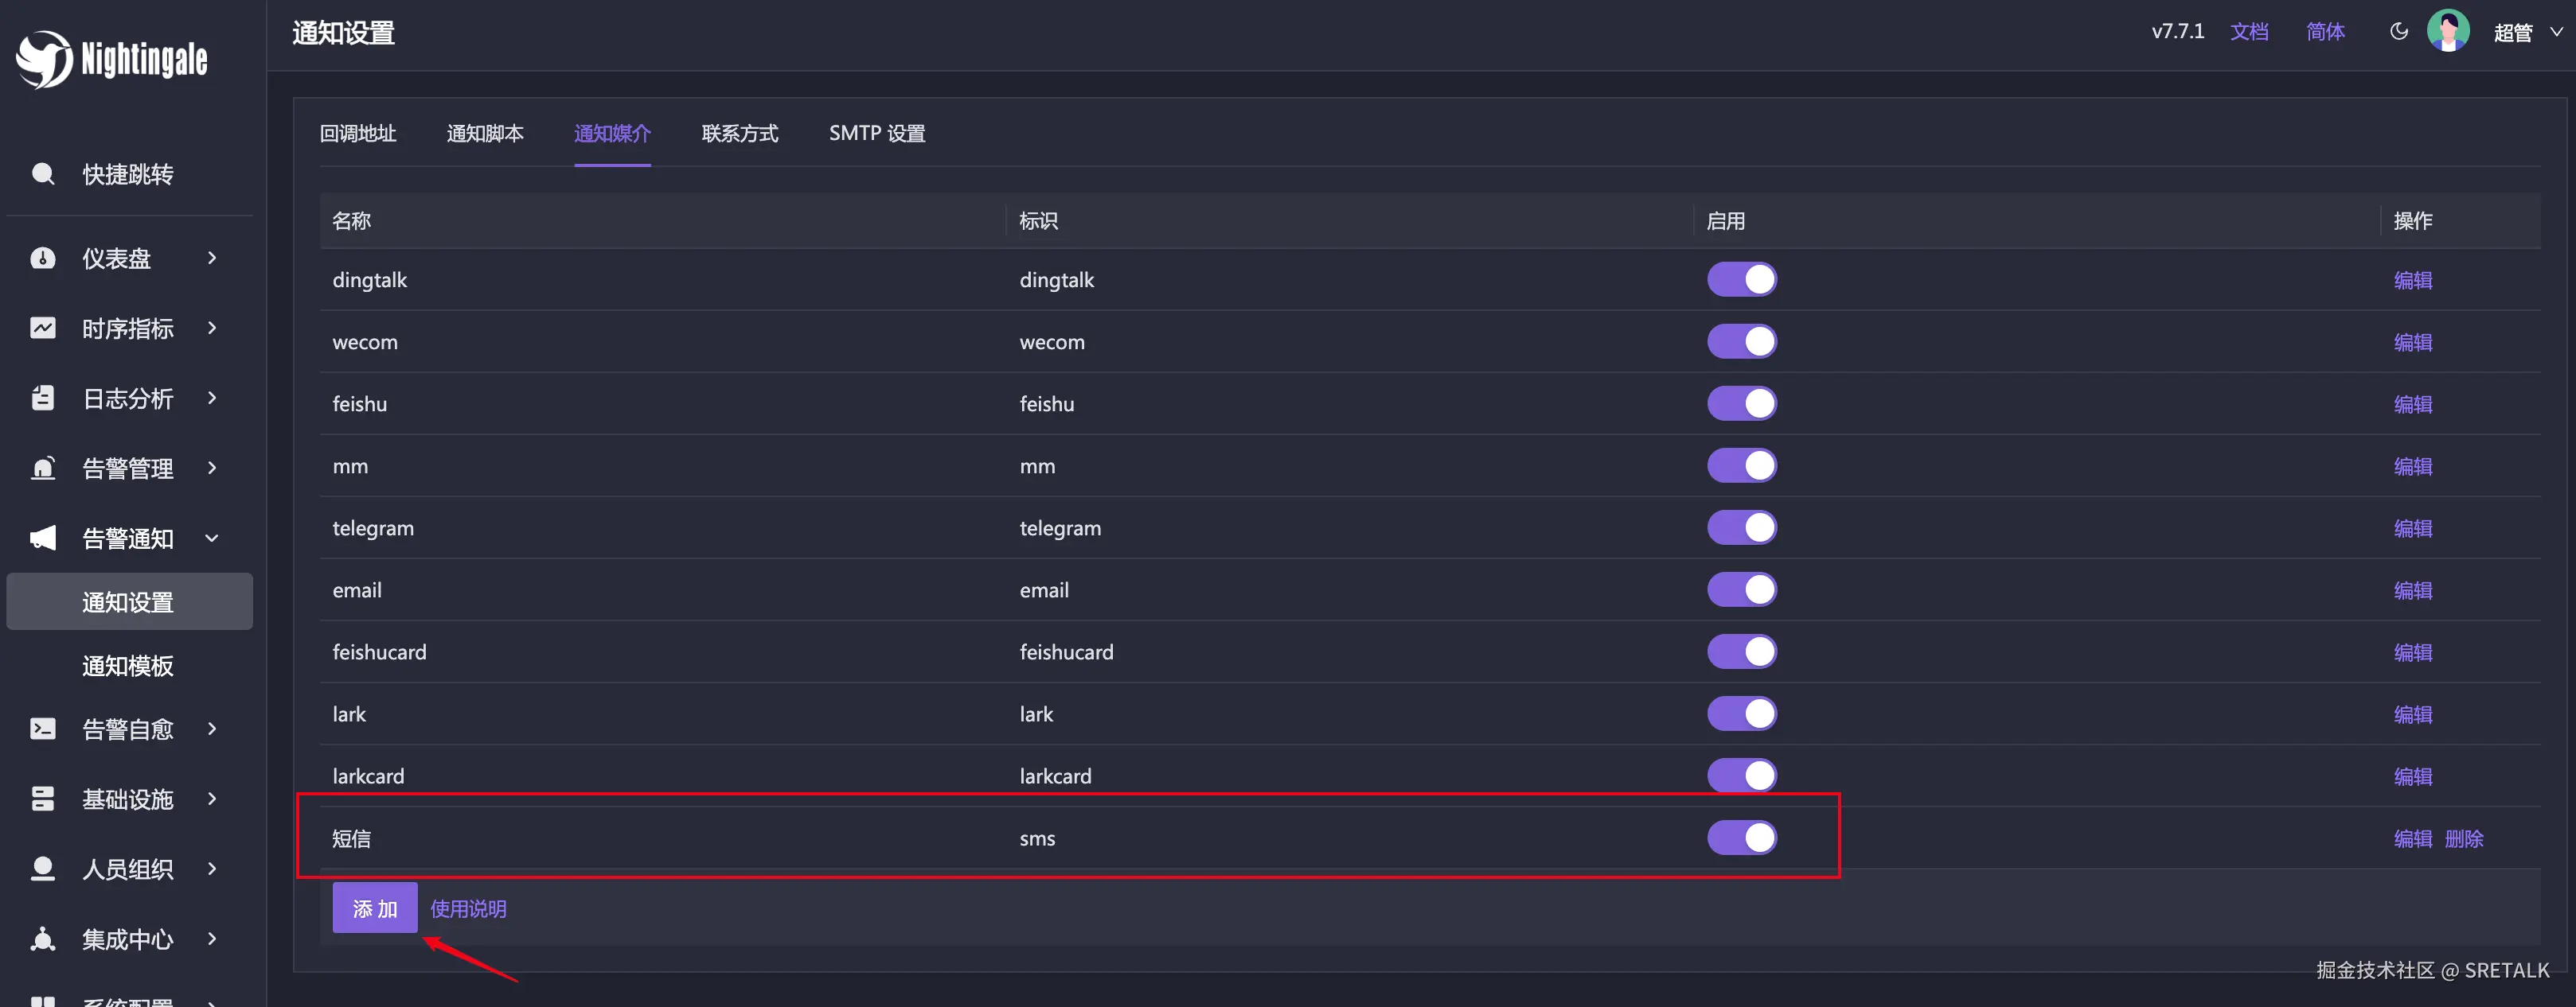Disable the dingtalk notification toggle
Image resolution: width=2576 pixels, height=1007 pixels.
[1741, 280]
